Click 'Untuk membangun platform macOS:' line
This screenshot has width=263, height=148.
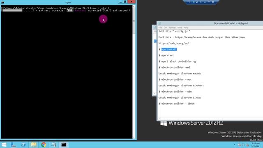pyautogui.click(x=180, y=74)
